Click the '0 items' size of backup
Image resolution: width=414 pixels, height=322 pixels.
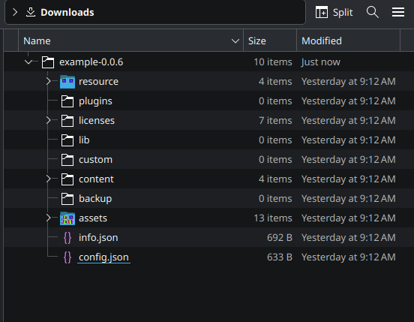coord(275,199)
